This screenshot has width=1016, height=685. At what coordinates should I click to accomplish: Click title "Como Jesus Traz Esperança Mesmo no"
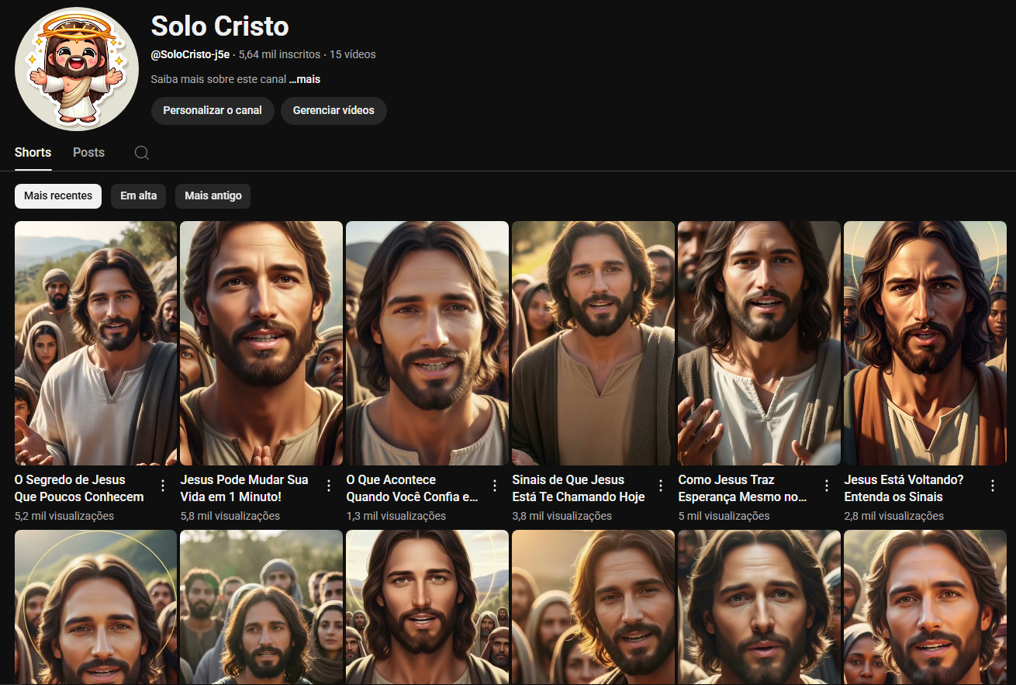pyautogui.click(x=743, y=488)
